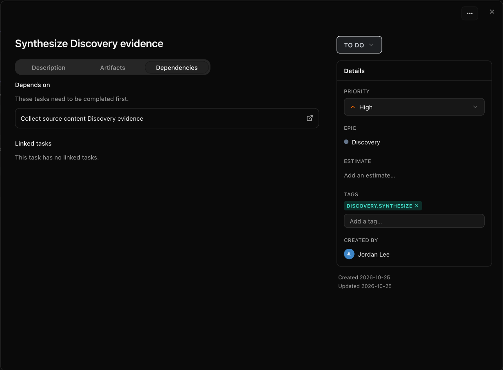Click the Updated 2026-10-25 date text

[x=365, y=286]
